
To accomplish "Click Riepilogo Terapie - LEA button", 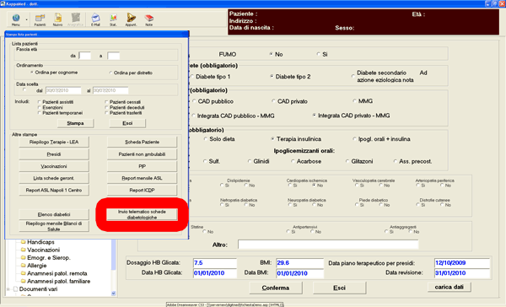I will tap(54, 142).
